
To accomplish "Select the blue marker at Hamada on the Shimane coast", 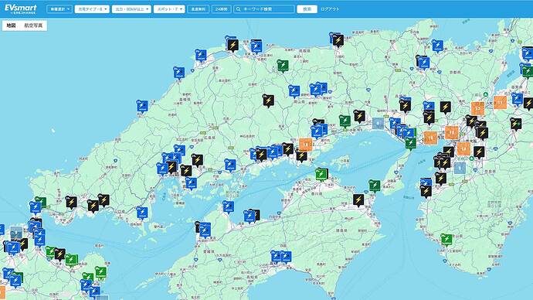I will [142, 106].
